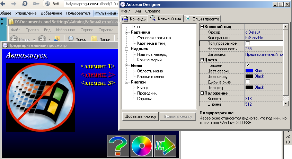
Task: Open the Файл menu in Autorun Designer
Action: click(x=126, y=11)
